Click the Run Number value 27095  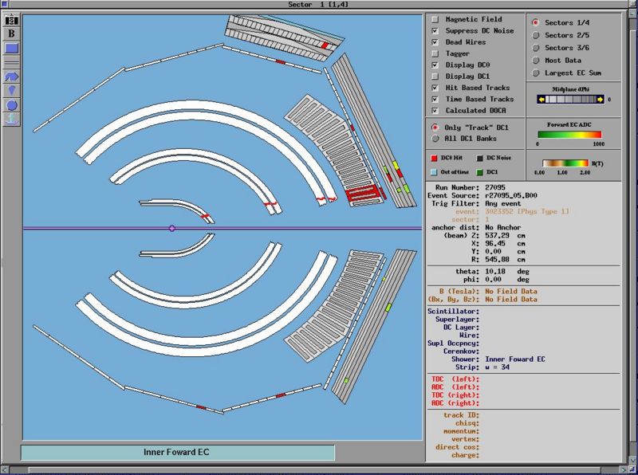coord(495,187)
